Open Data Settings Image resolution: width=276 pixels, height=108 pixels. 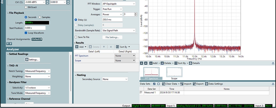(214, 84)
